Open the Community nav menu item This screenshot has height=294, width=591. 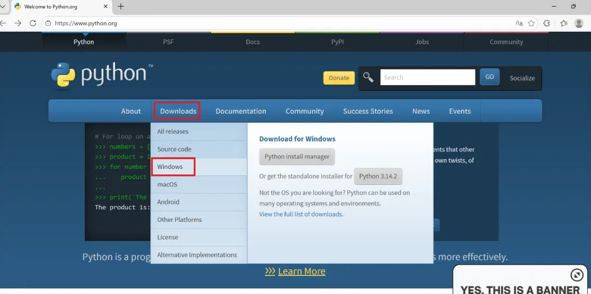point(305,111)
